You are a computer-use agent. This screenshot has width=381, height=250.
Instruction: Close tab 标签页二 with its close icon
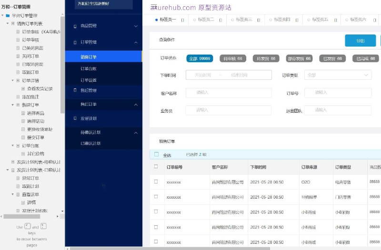pyautogui.click(x=221, y=20)
